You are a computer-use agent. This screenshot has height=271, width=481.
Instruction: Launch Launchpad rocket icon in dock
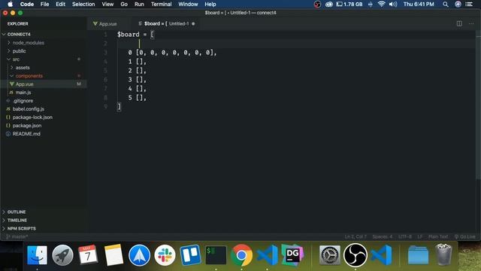(x=62, y=255)
